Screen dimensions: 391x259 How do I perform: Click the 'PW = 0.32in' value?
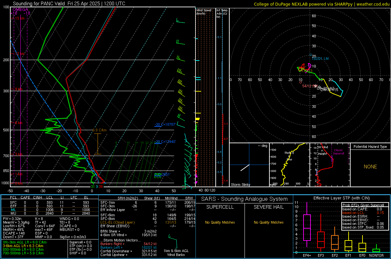[x=12, y=218]
